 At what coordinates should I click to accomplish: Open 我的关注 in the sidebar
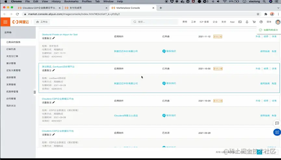point(11,106)
